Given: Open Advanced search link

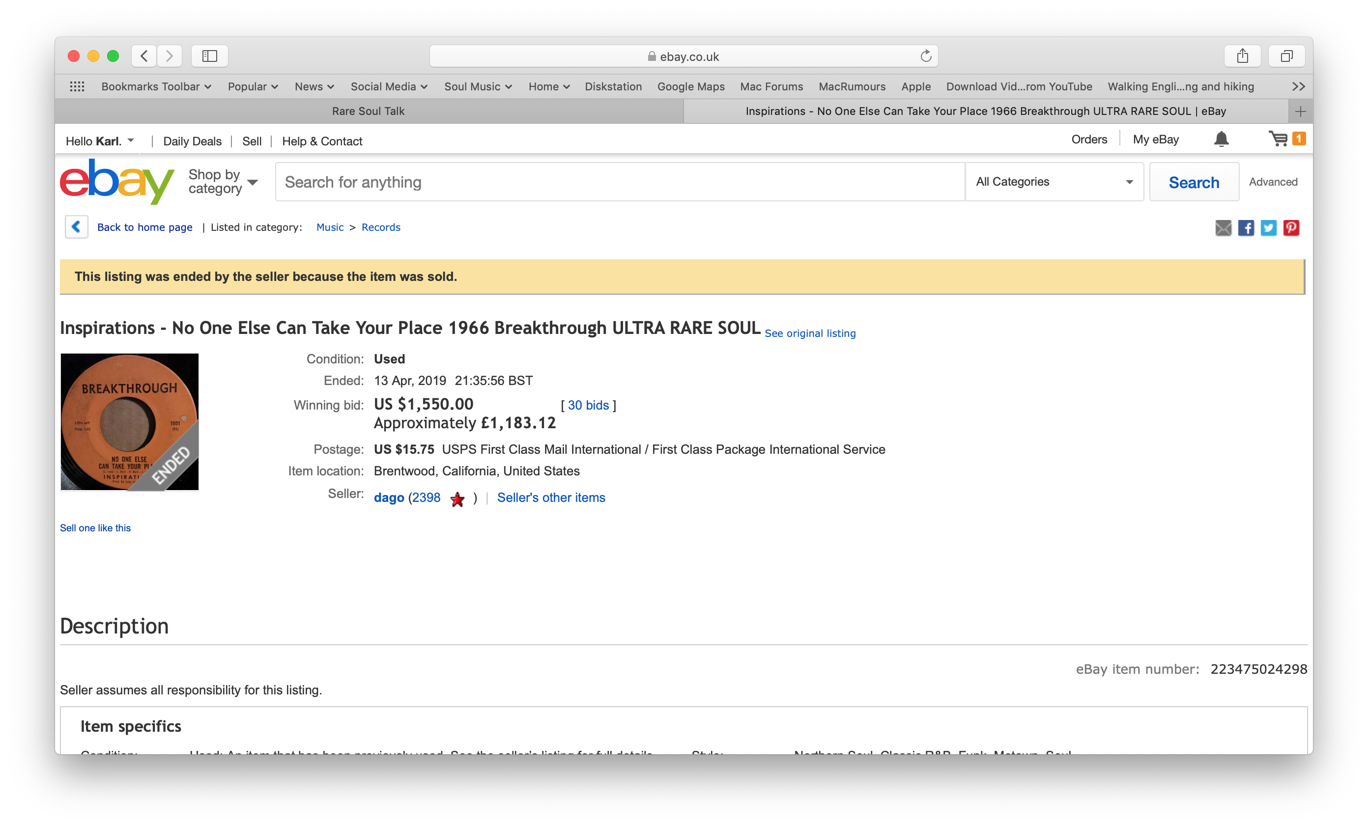Looking at the screenshot, I should point(1273,182).
